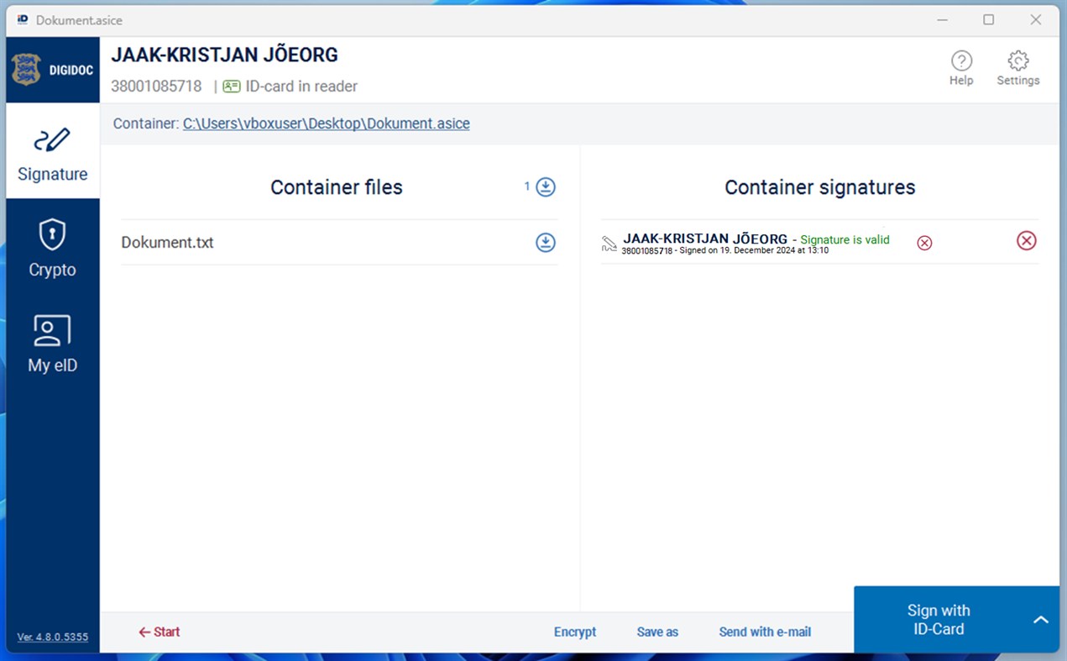Image resolution: width=1067 pixels, height=661 pixels.
Task: Click the ID app icon in title bar
Action: (x=23, y=19)
